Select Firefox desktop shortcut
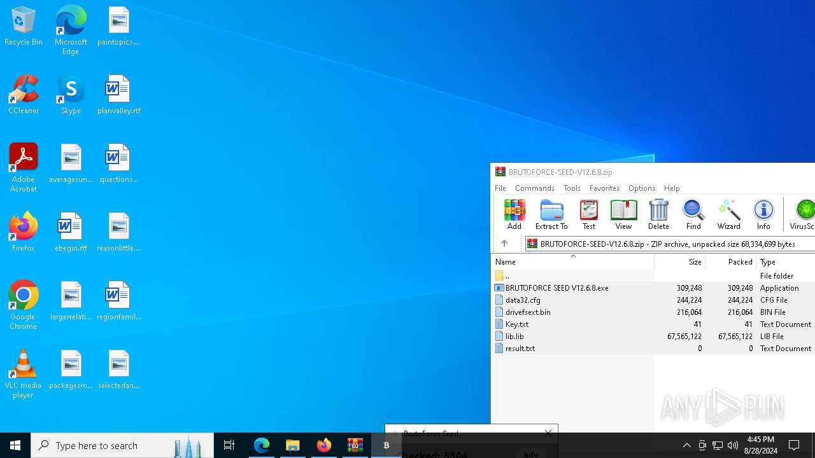 (24, 233)
